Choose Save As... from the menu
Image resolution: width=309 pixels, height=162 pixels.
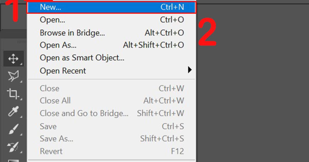click(x=56, y=139)
